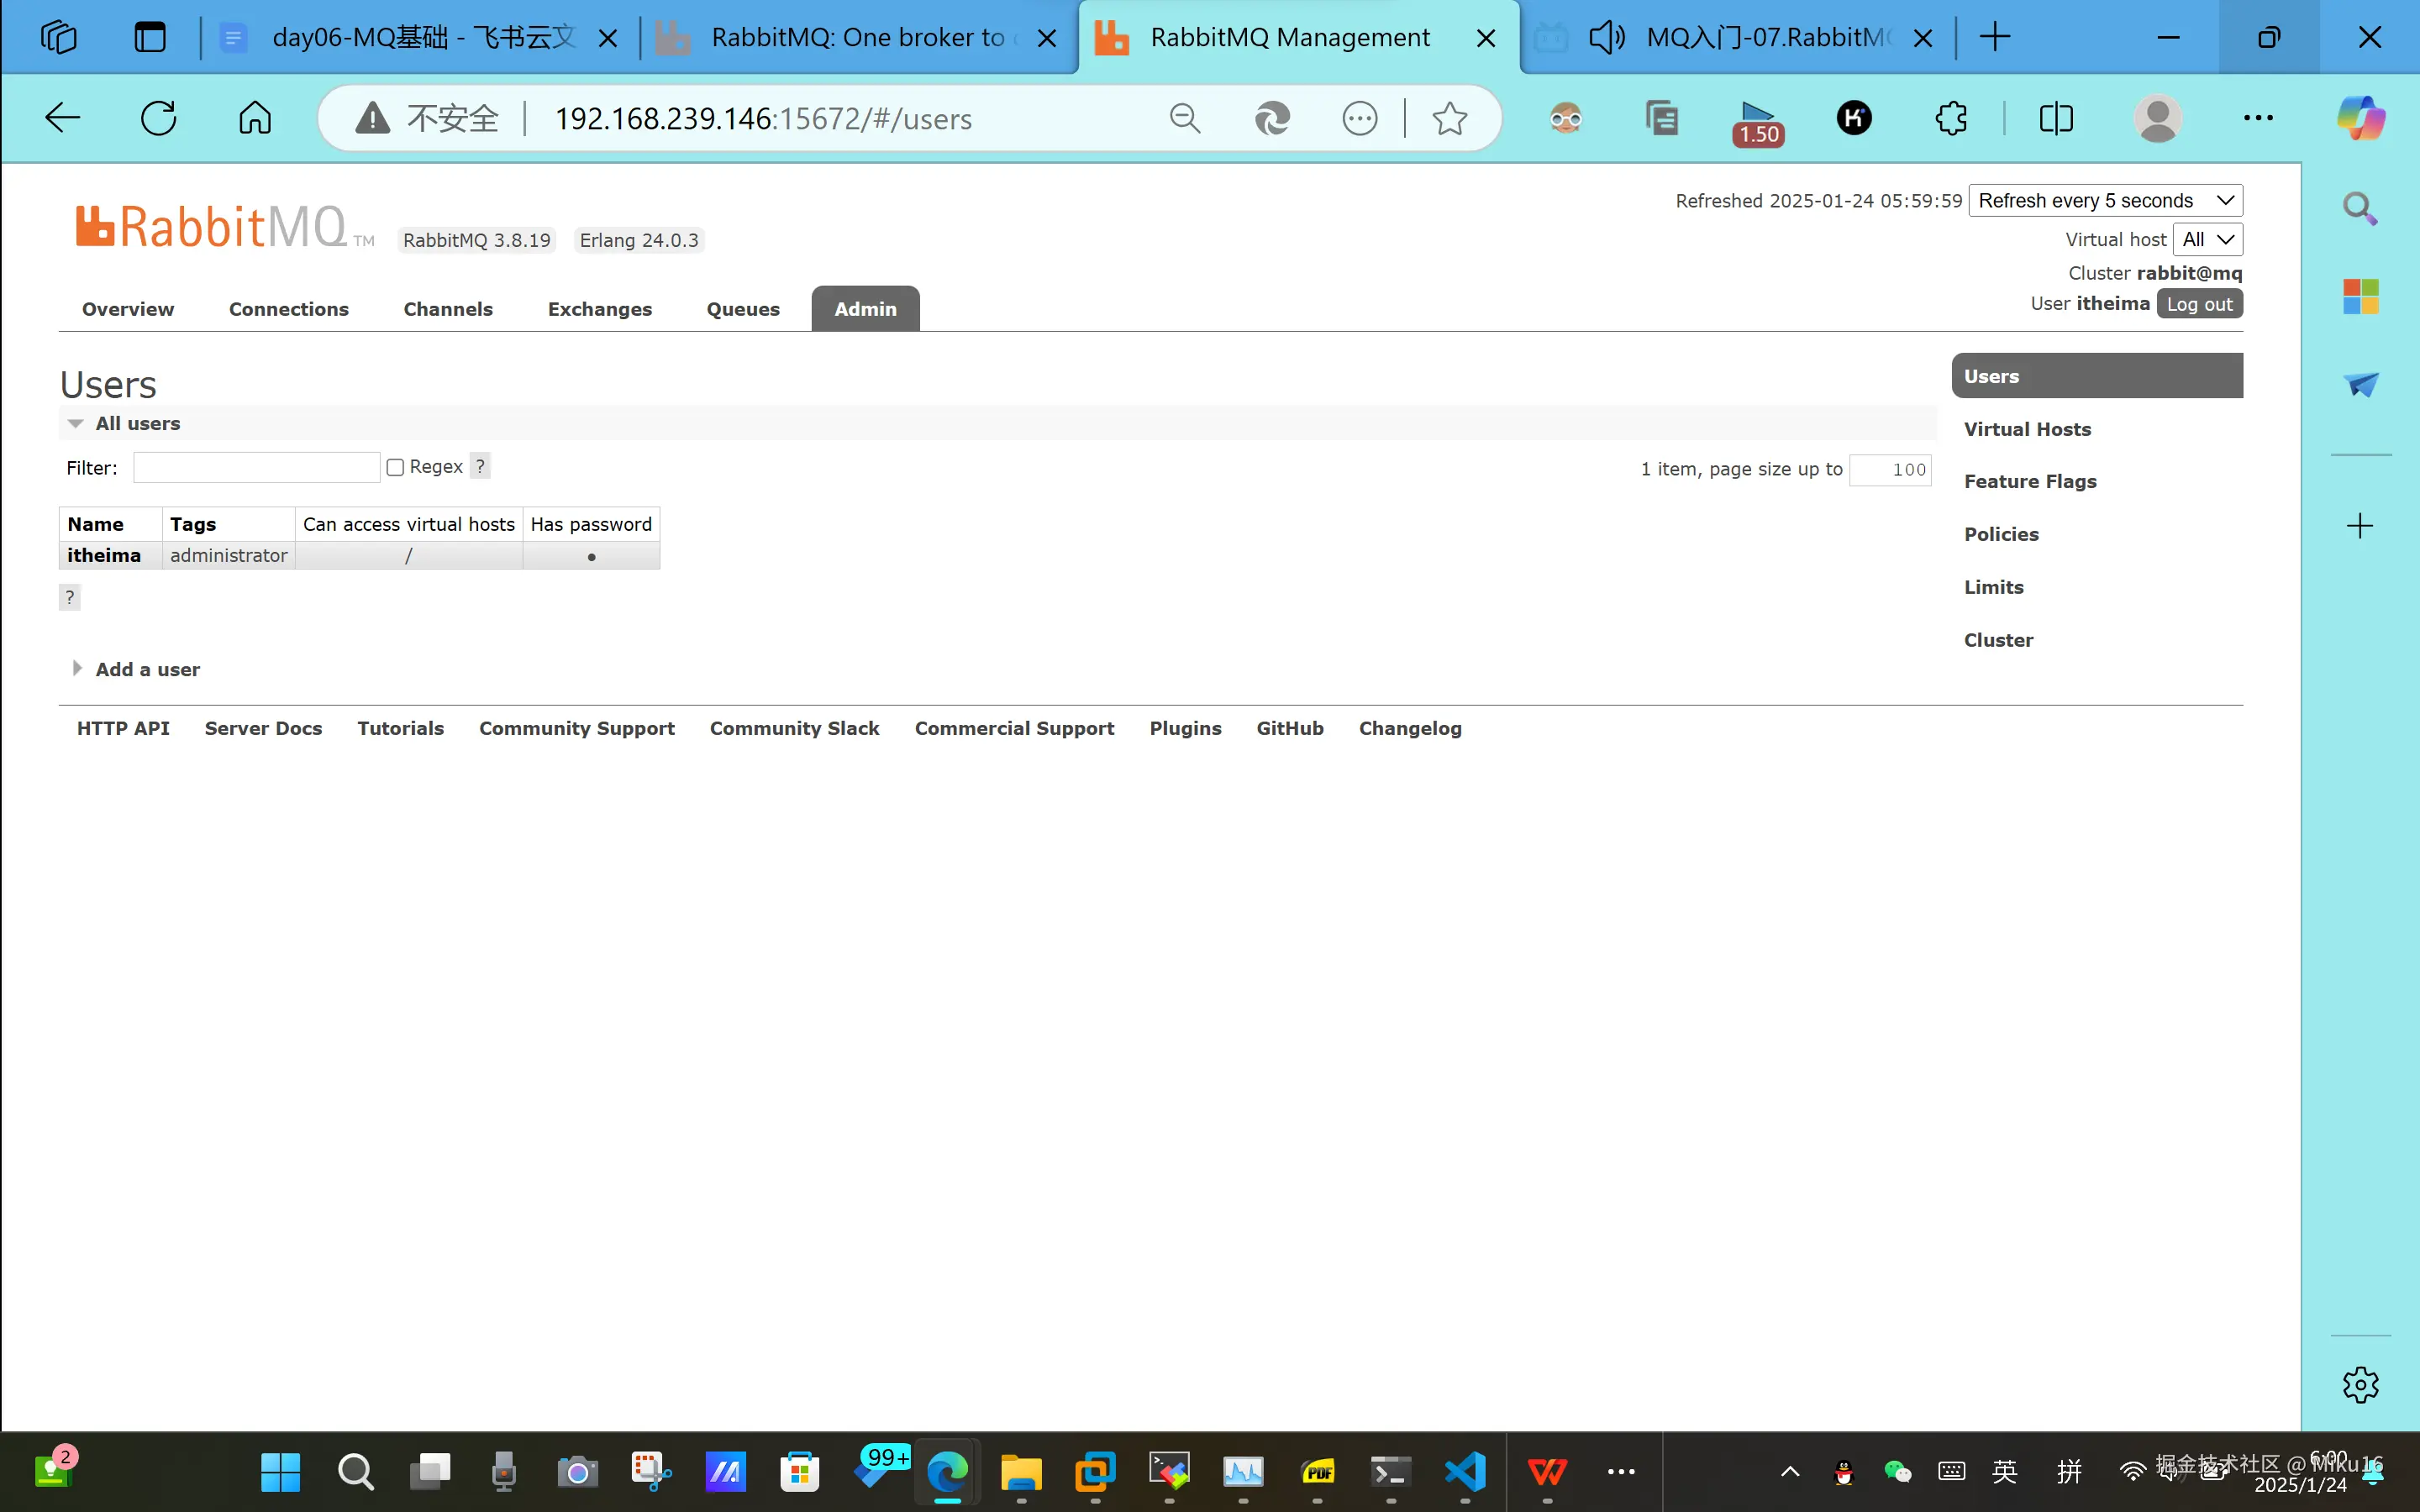The image size is (2420, 1512).
Task: Open the refresh interval dropdown
Action: [x=2105, y=200]
